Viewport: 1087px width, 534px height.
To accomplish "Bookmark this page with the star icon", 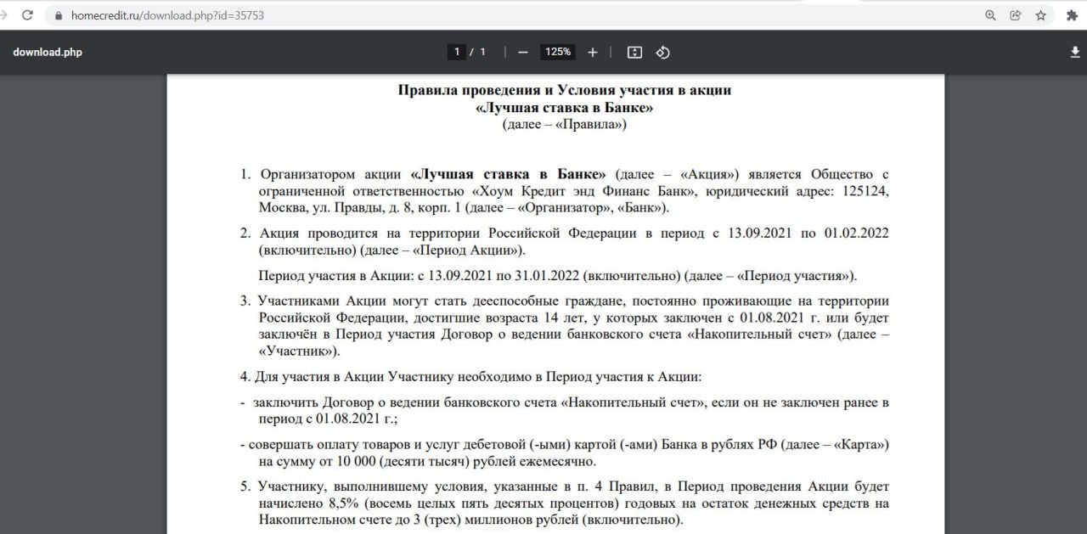I will pyautogui.click(x=1040, y=15).
